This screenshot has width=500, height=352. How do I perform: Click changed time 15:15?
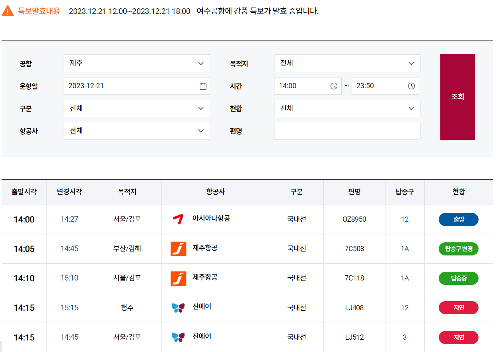(69, 308)
